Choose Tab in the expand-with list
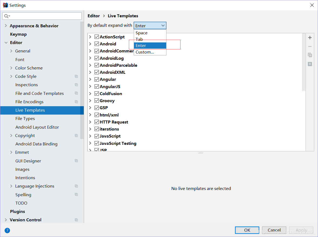 coord(150,39)
